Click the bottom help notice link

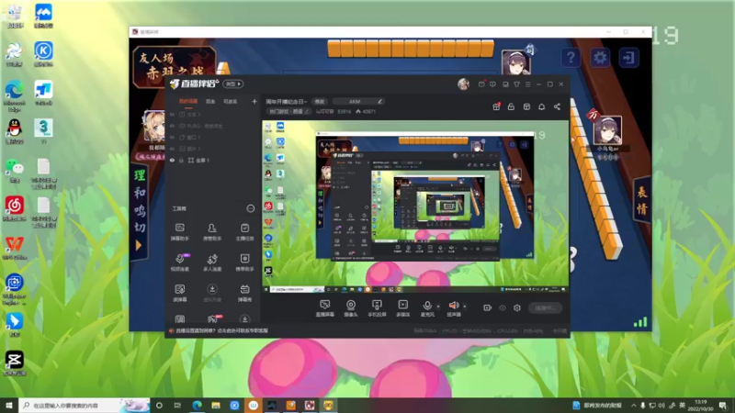(x=222, y=330)
